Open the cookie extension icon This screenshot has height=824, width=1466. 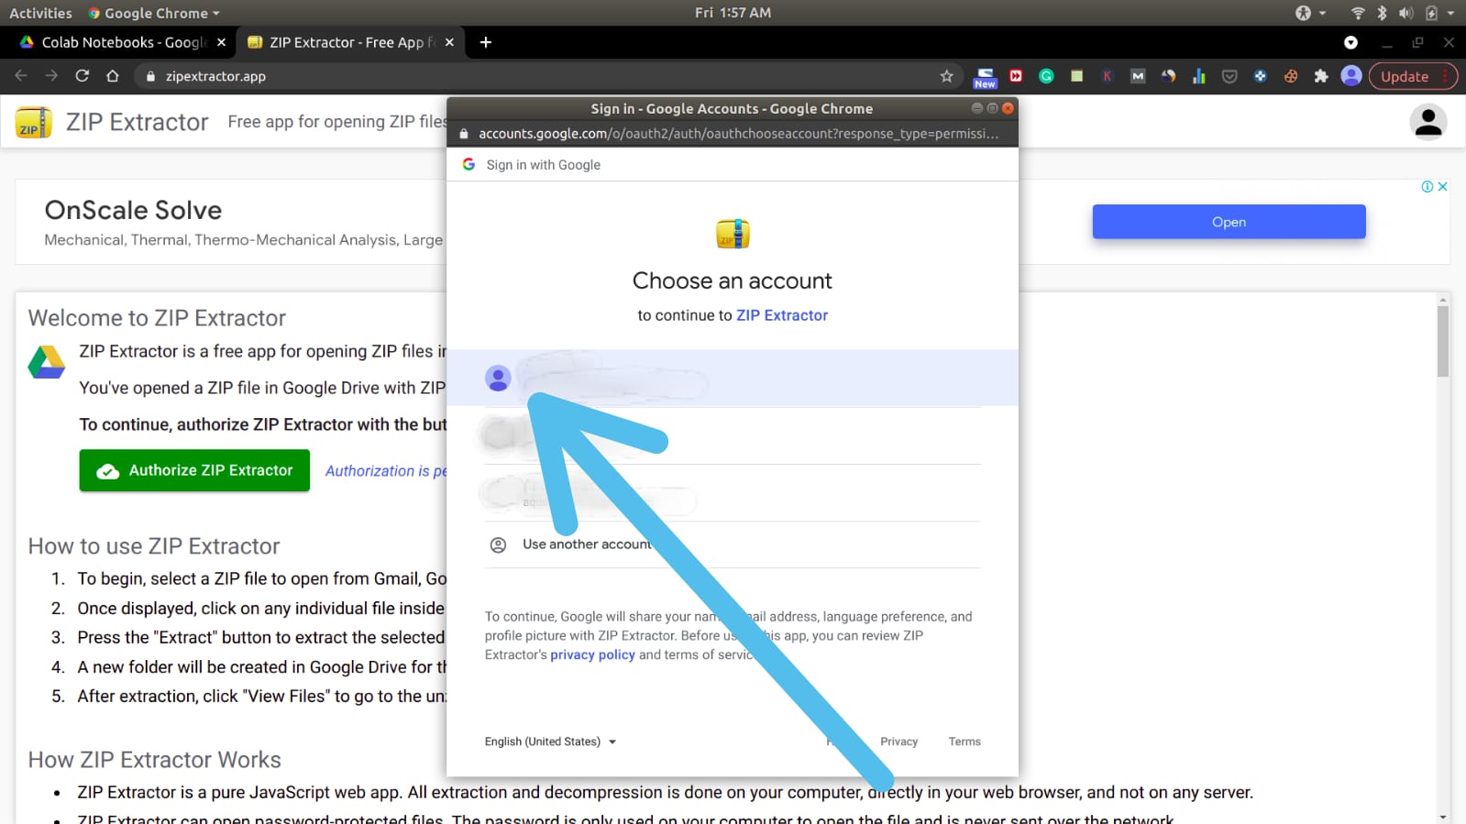(1291, 76)
